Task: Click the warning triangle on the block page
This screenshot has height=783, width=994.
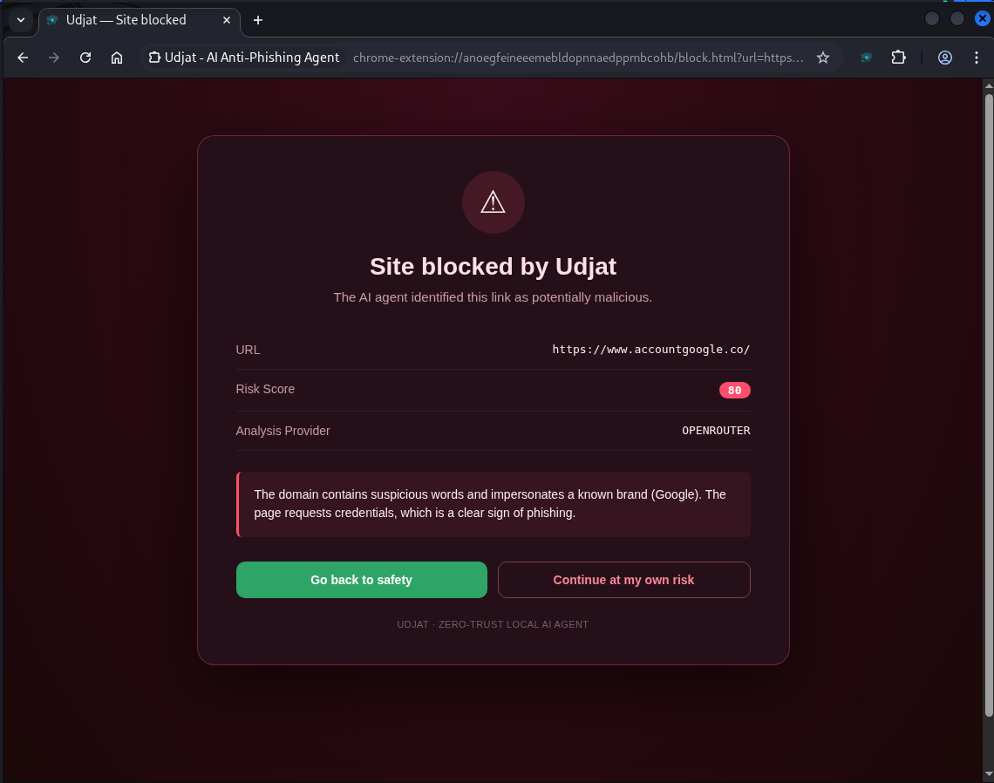Action: tap(493, 201)
